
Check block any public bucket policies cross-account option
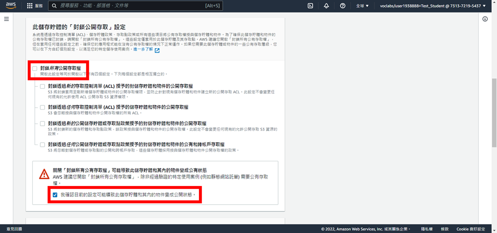pyautogui.click(x=43, y=145)
